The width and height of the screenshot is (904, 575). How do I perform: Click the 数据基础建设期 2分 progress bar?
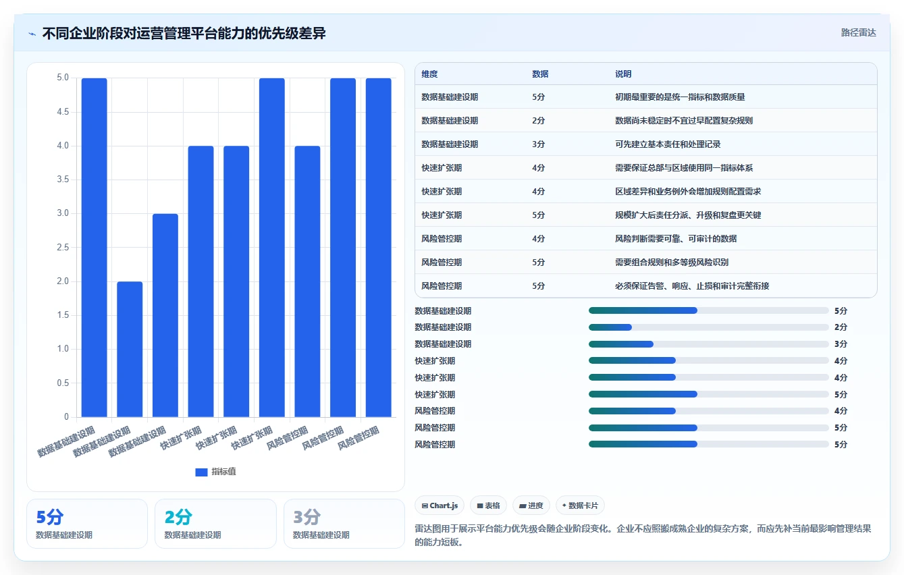click(708, 327)
